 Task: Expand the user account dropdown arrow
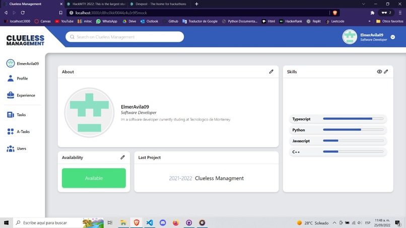(x=393, y=37)
